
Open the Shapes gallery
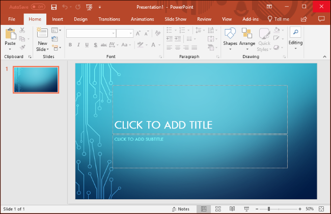[230, 38]
